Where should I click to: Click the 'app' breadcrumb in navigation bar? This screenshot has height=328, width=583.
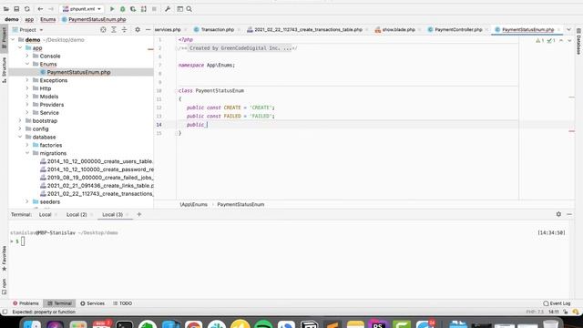click(x=29, y=19)
